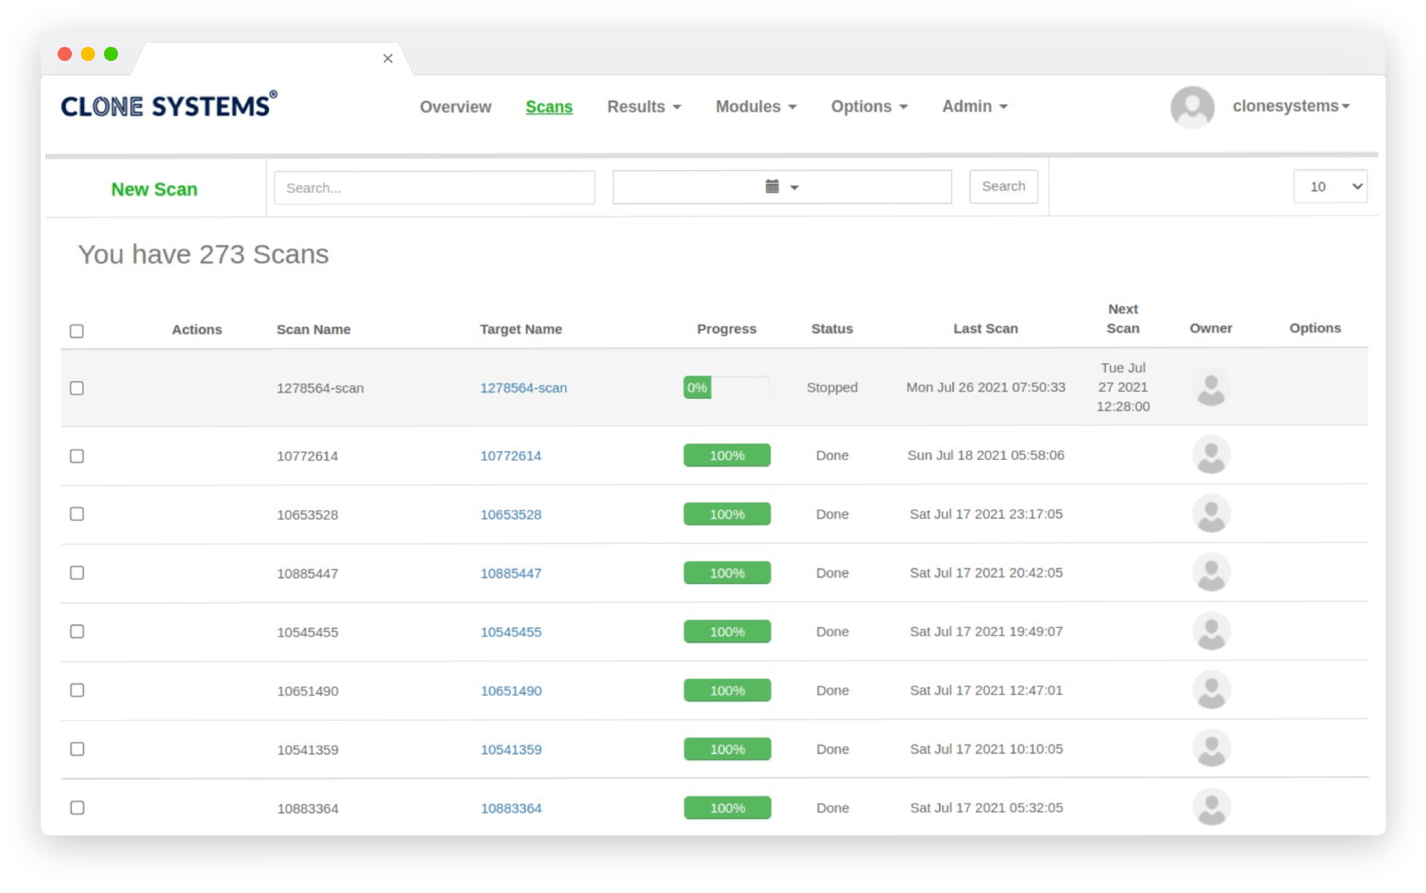Click the 0% progress bar for 1278564-scan
Viewport: 1426px width, 893px height.
[726, 388]
